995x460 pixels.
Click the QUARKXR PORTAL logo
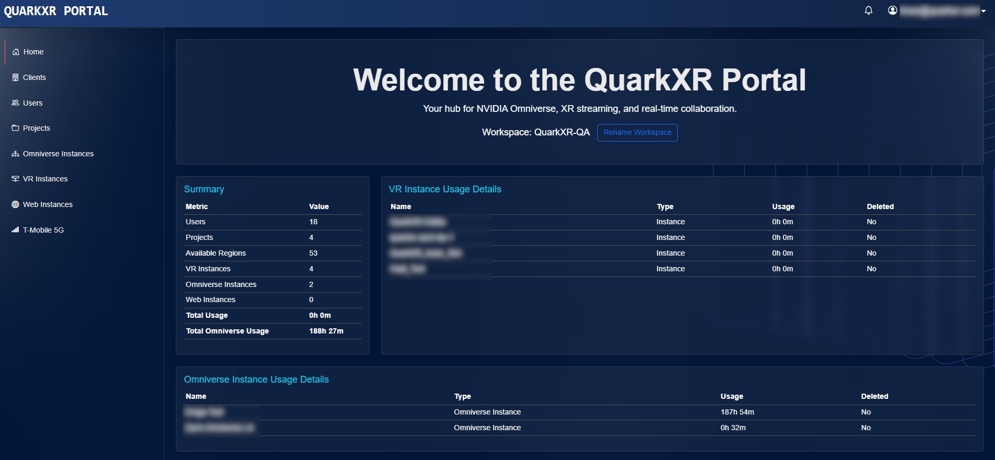click(55, 11)
